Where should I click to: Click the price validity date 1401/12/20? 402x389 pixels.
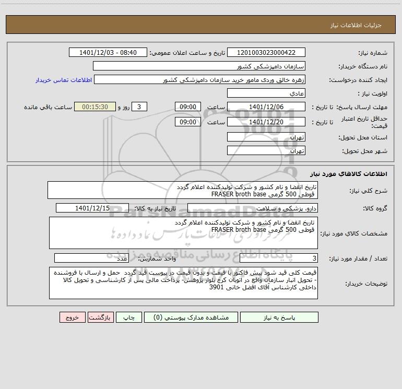coord(266,122)
